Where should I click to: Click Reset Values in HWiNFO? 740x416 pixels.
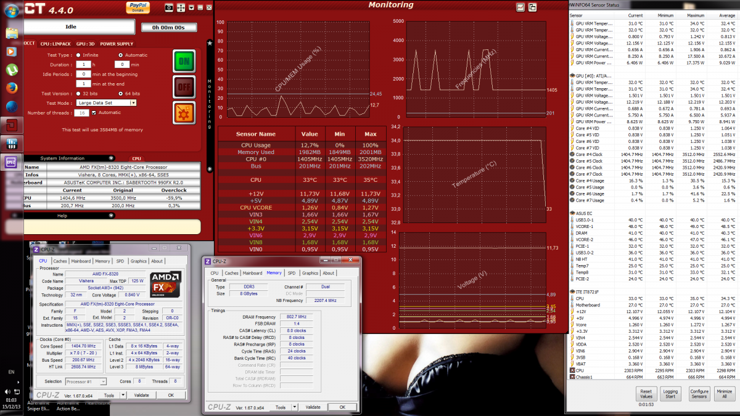point(646,394)
